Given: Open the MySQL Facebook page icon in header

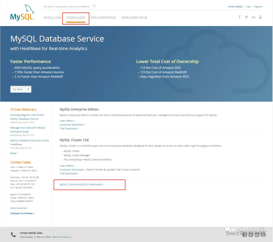Looking at the screenshot, I should click(x=240, y=17).
